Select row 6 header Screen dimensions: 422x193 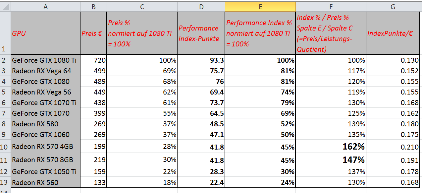pos(5,103)
